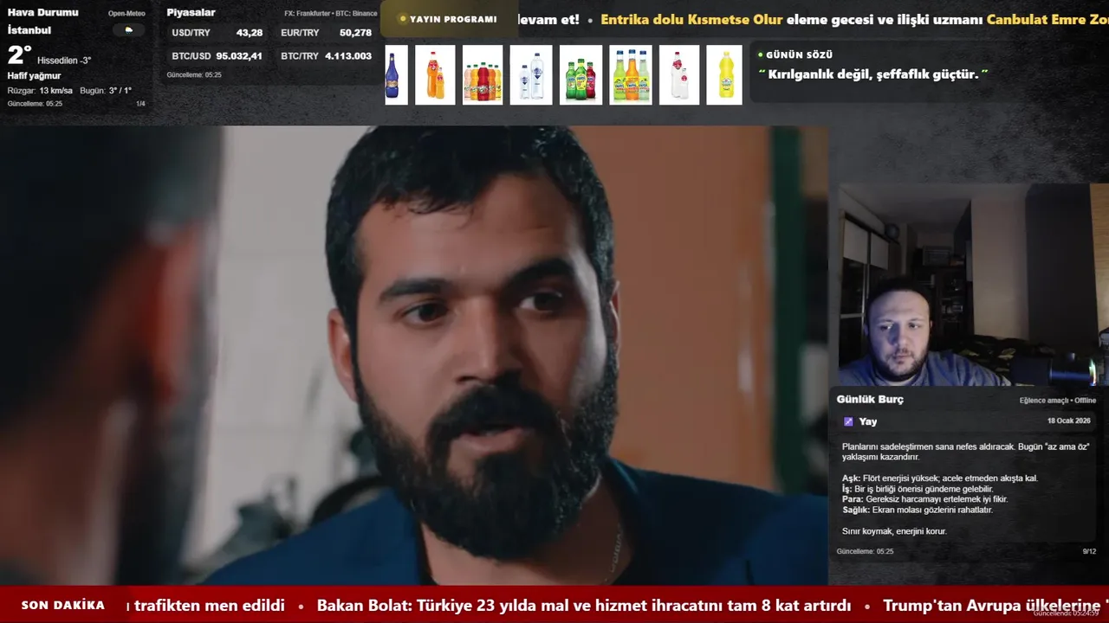Click the Kısmetse Olur headline in top ticker
This screenshot has width=1109, height=623.
pos(691,19)
